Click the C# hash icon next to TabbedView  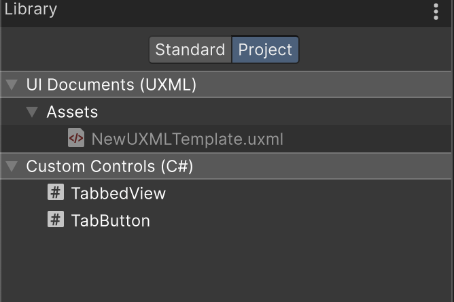[56, 192]
